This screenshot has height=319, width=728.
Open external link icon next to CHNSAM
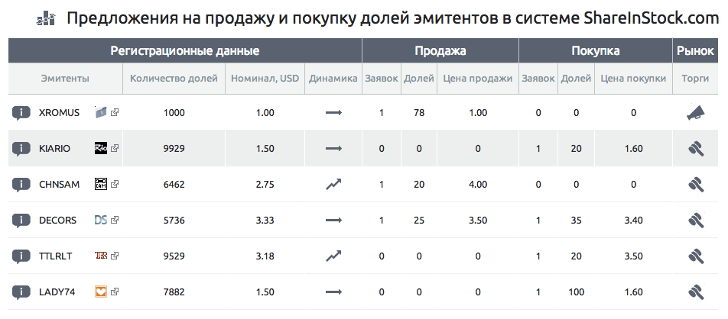click(115, 184)
